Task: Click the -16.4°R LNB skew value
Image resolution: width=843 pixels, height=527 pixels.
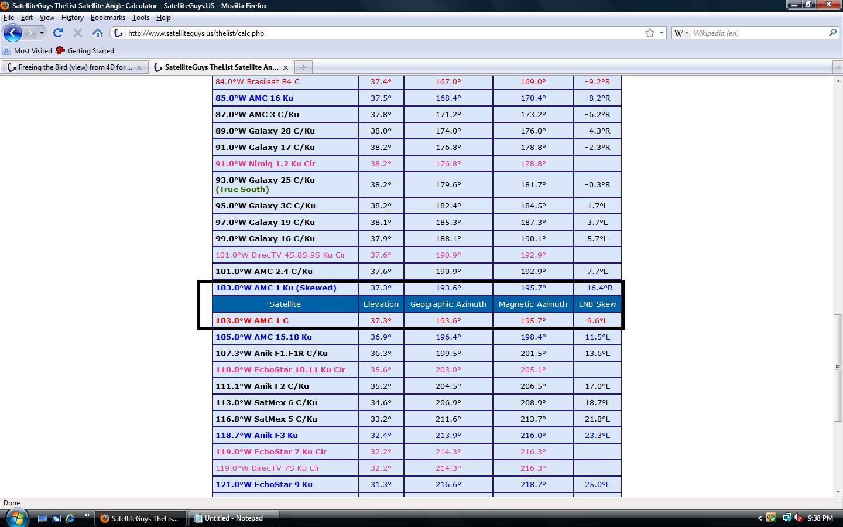Action: 598,288
